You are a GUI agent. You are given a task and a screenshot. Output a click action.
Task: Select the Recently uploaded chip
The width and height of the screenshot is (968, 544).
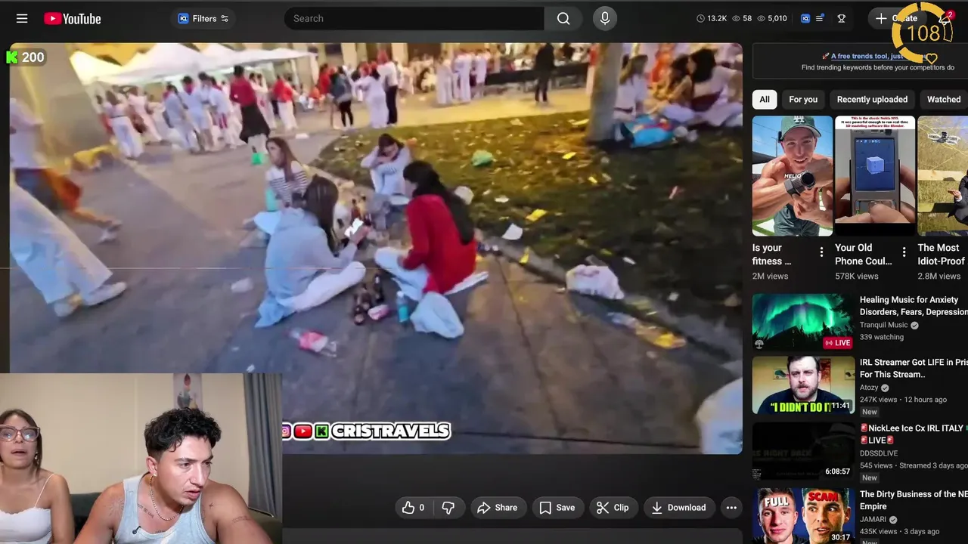tap(872, 99)
